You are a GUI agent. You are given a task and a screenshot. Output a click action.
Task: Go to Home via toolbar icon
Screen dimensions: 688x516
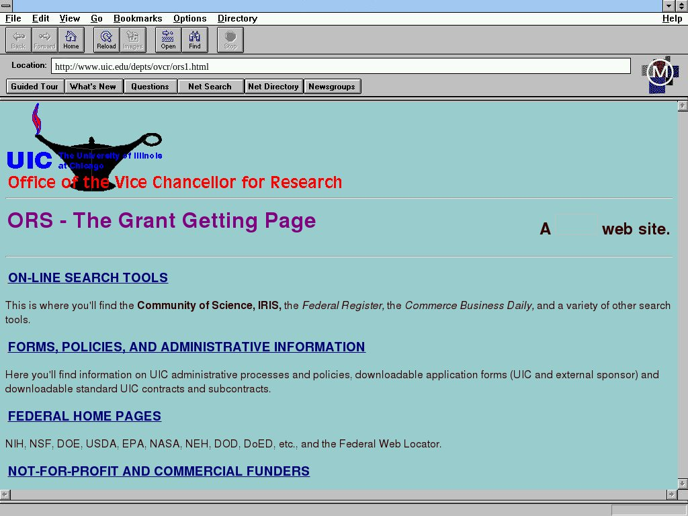tap(71, 40)
